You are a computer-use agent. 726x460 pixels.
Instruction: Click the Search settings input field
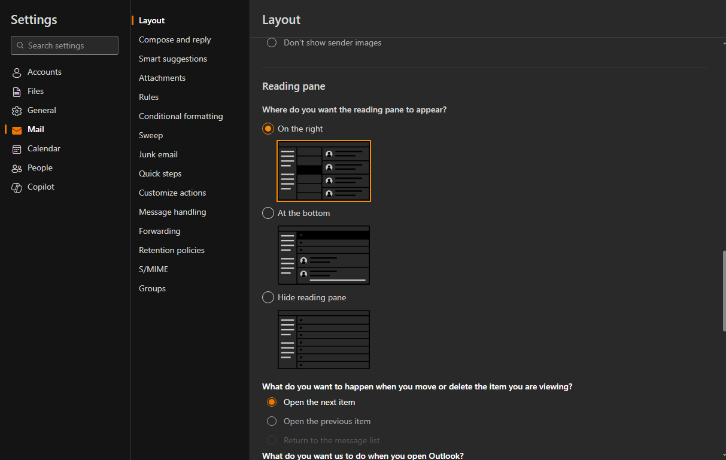[x=65, y=45]
